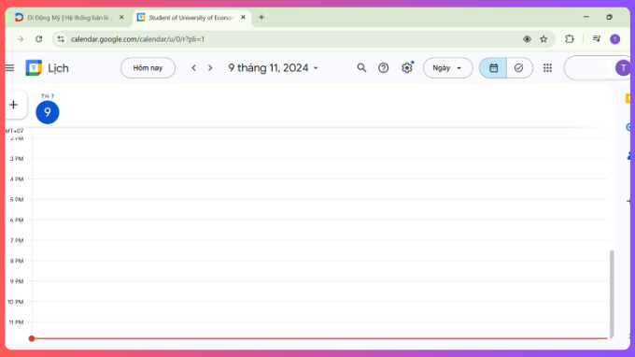Screen dimensions: 635x357
Task: Open the Google apps grid
Action: coord(547,67)
